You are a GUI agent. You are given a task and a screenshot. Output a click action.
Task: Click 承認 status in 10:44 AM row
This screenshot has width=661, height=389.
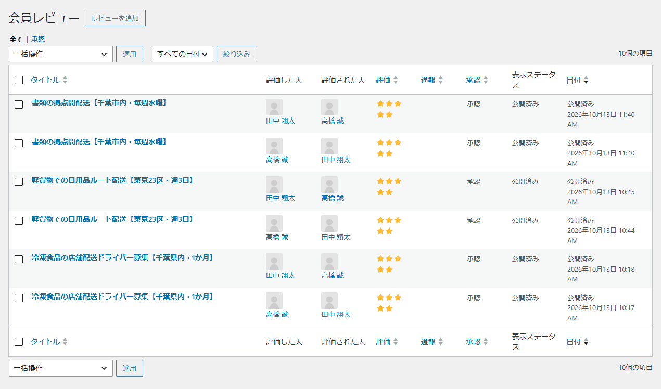(474, 220)
